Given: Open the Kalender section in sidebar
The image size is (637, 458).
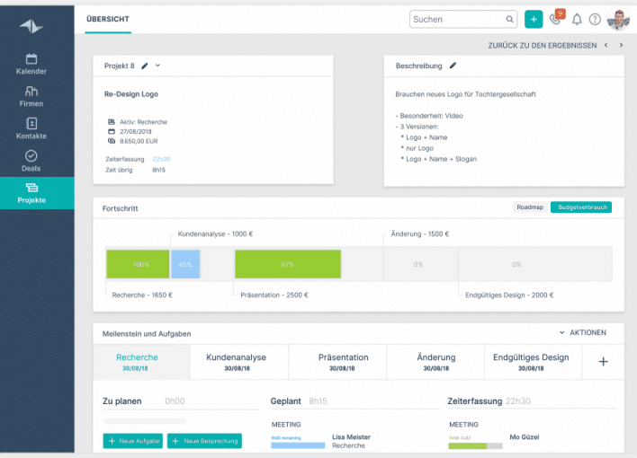Looking at the screenshot, I should (31, 64).
